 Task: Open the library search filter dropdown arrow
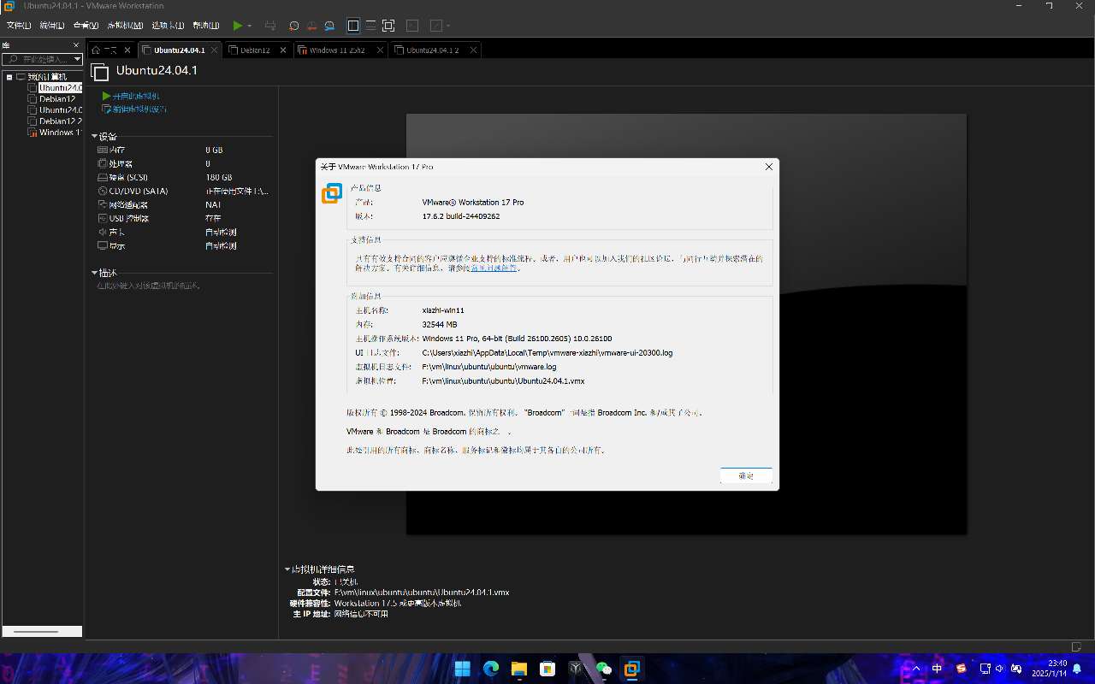(x=77, y=59)
